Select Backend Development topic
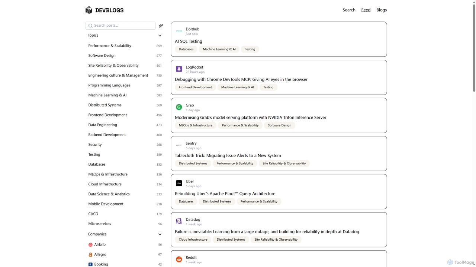This screenshot has height=267, width=476. click(x=125, y=135)
